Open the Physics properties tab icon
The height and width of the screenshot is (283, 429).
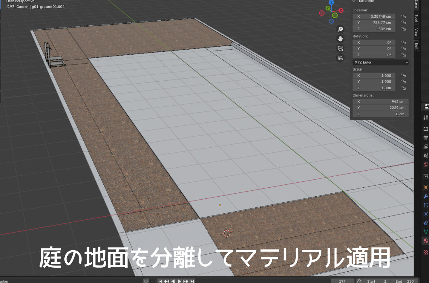click(425, 214)
